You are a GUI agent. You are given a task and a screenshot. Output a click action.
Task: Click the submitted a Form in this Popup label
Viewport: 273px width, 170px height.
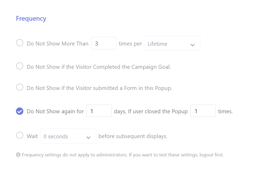(x=132, y=88)
